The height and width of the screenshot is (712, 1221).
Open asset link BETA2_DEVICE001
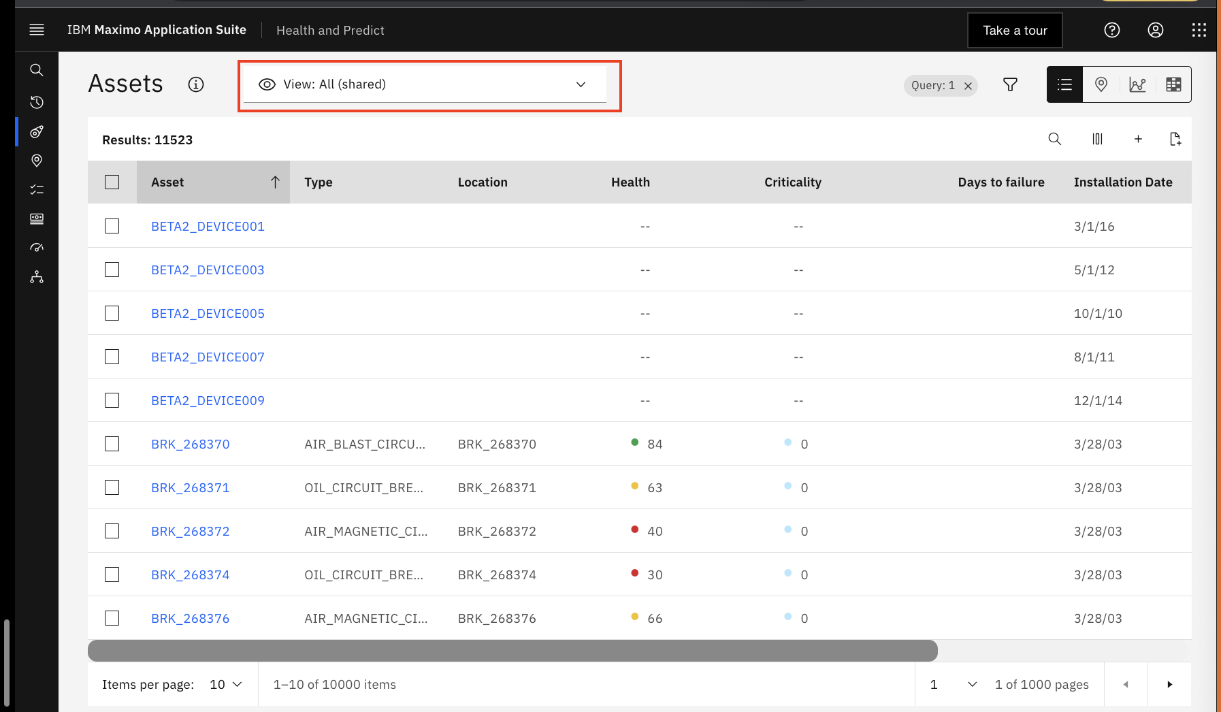(208, 226)
